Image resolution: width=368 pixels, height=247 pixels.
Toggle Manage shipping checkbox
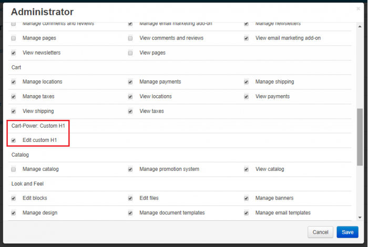point(246,82)
